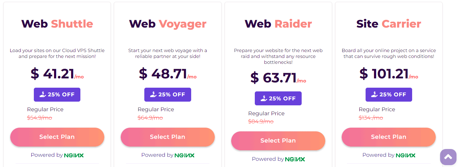
Task: Click the strikethrough $54.9/mo regular price
Action: click(x=40, y=118)
